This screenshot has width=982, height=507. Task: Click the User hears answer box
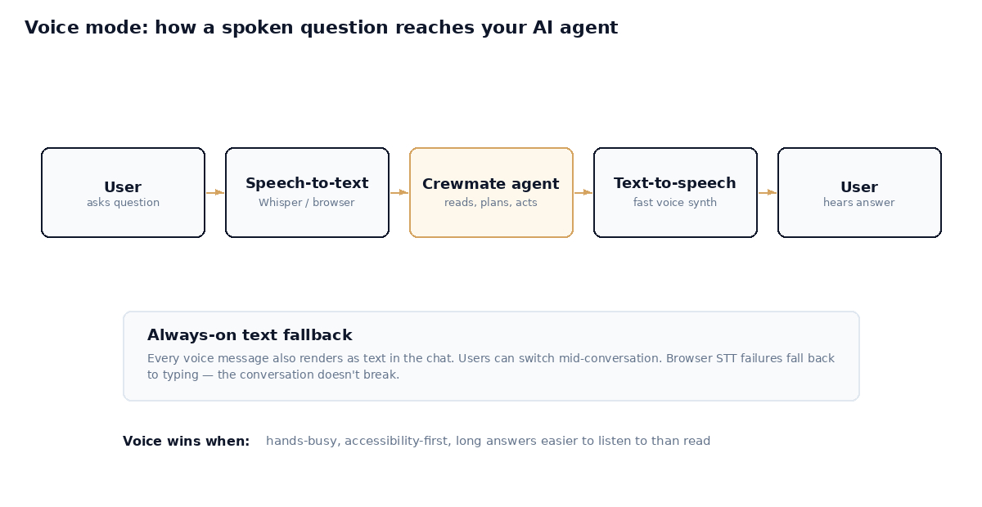pos(859,193)
